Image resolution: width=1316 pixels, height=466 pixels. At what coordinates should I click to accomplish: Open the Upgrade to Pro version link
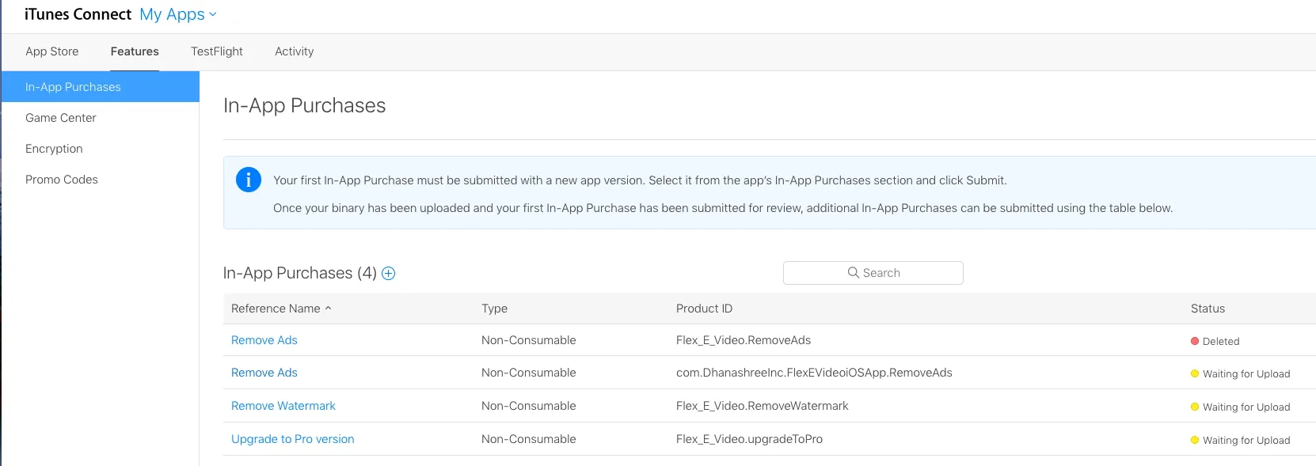coord(293,439)
